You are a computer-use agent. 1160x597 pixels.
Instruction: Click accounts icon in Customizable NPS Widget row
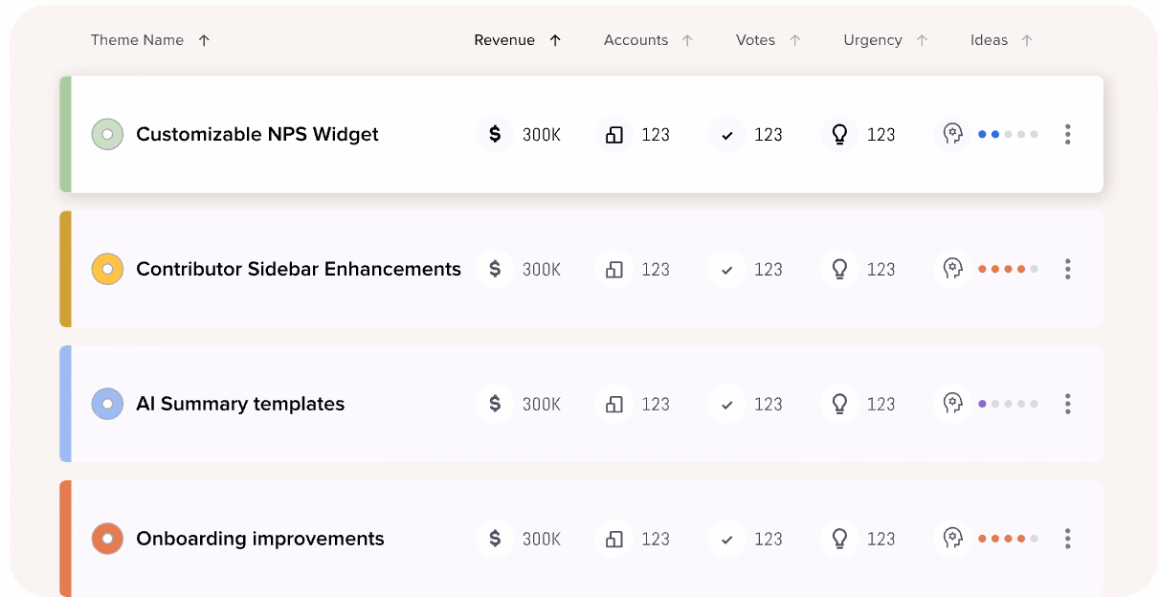[614, 134]
